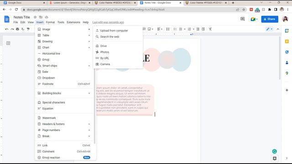The height and width of the screenshot is (164, 292).
Task: Click the document vertical scrollbar
Action: tap(280, 58)
